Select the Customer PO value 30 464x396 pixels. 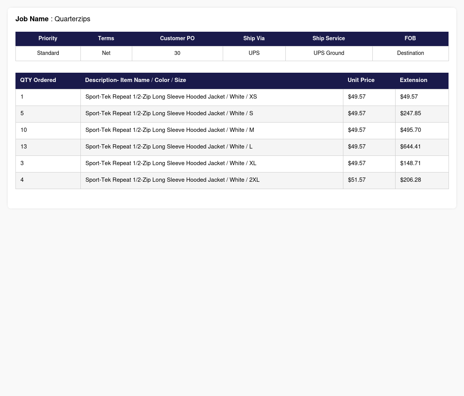click(x=177, y=53)
